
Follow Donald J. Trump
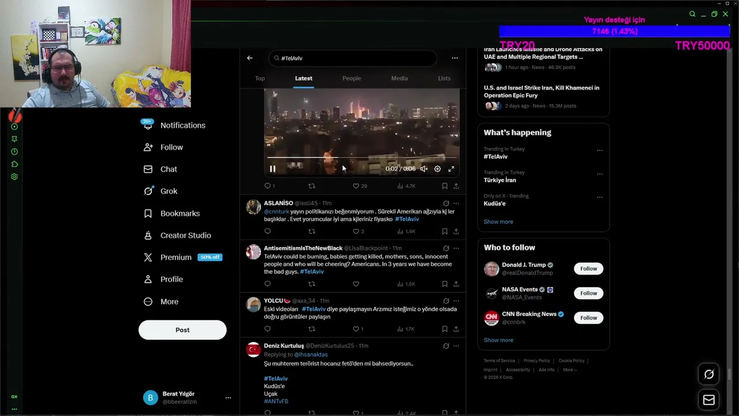[588, 269]
